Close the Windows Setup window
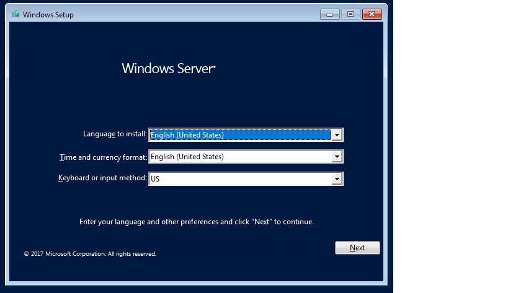 [372, 14]
